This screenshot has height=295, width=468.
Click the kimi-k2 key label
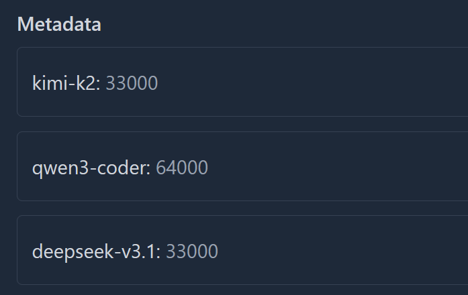(66, 83)
